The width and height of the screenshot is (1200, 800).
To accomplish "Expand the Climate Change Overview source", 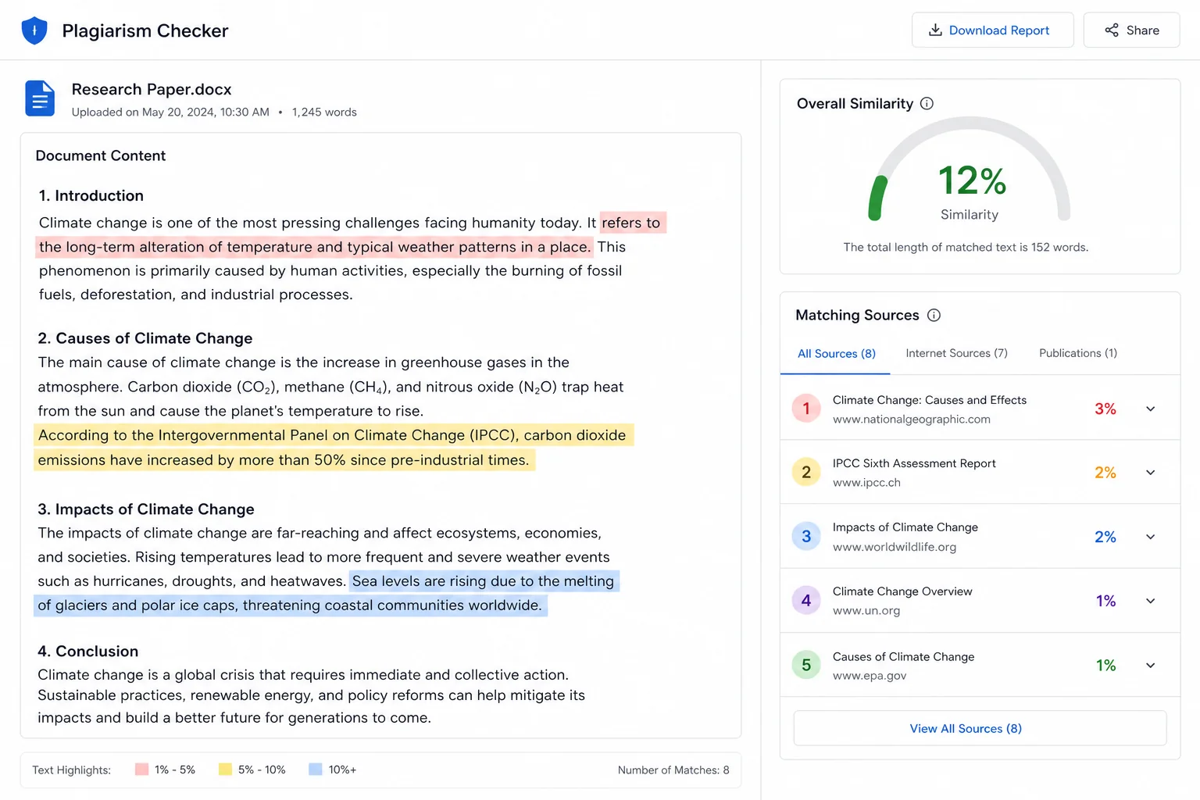I will 1150,601.
